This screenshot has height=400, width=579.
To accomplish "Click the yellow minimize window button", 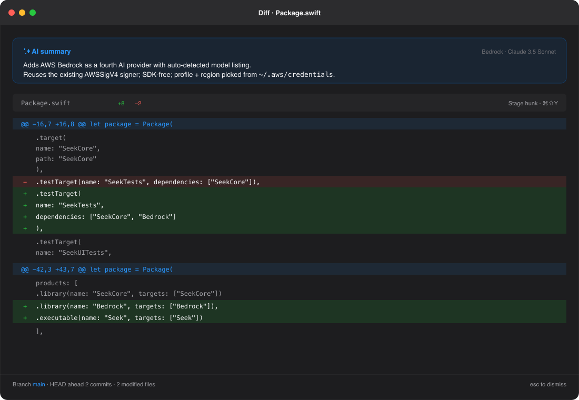I will click(22, 13).
